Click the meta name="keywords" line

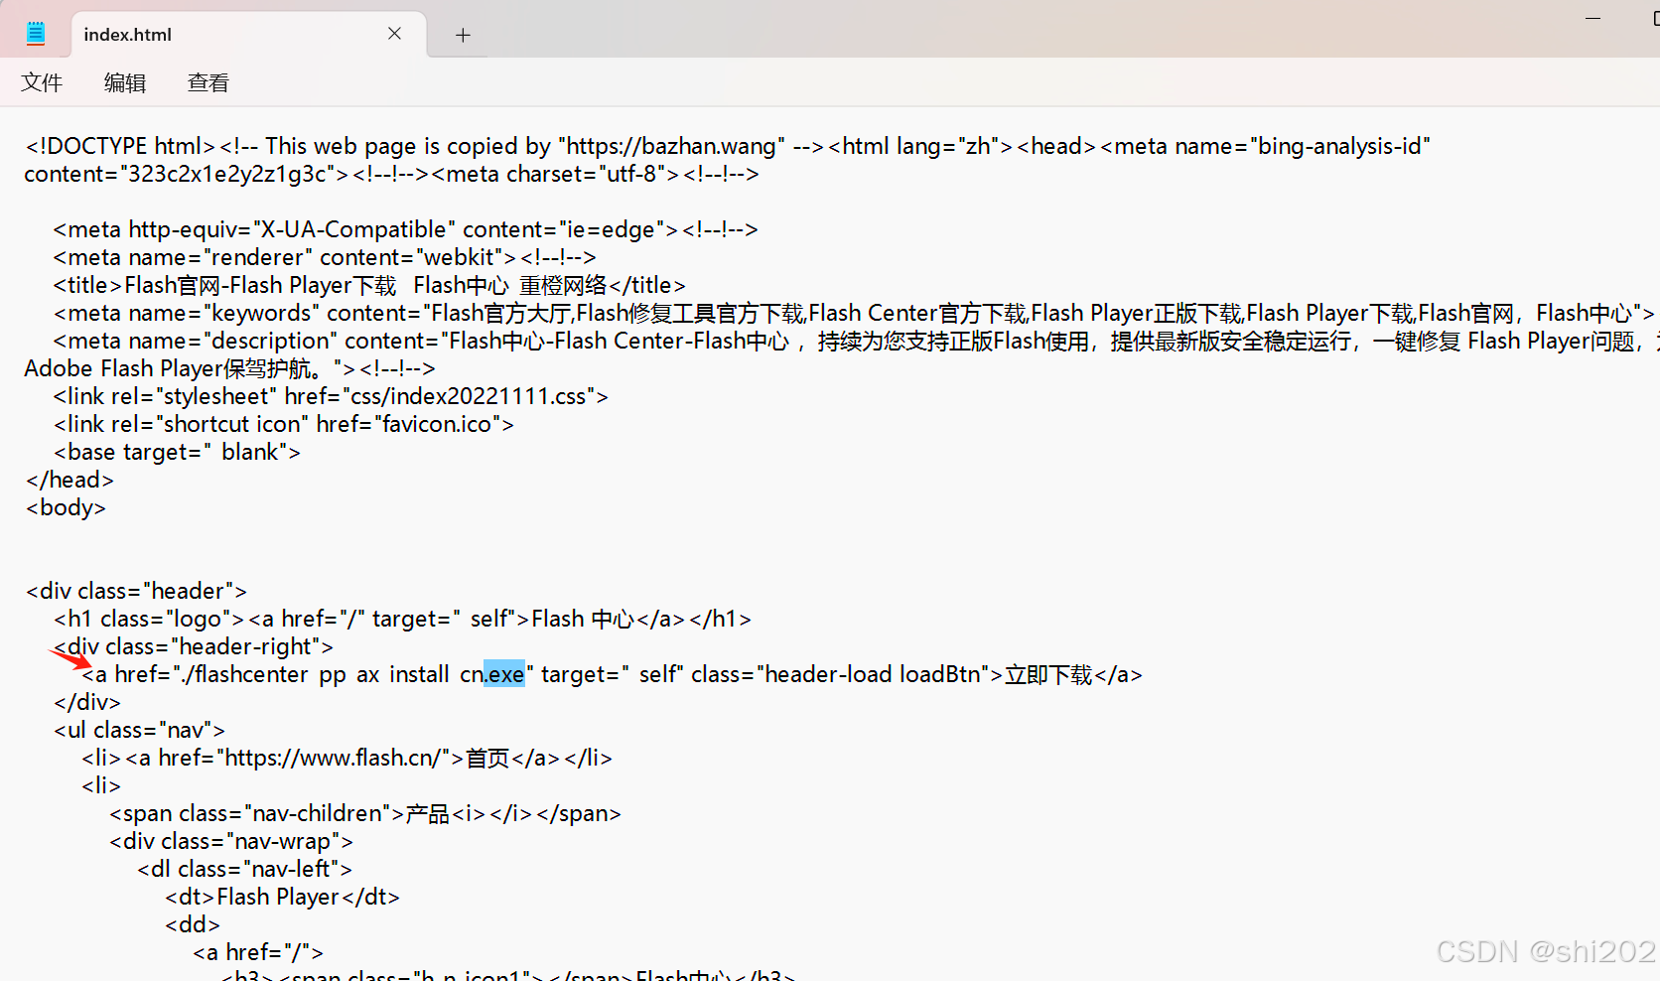tap(855, 313)
